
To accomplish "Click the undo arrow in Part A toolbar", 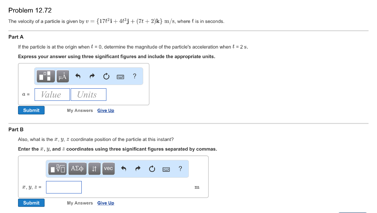I will (x=78, y=76).
